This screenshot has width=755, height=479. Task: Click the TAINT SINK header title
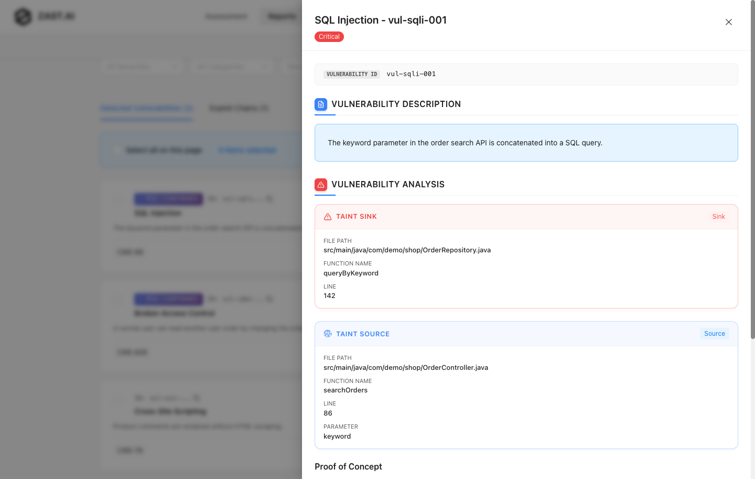[x=357, y=217]
